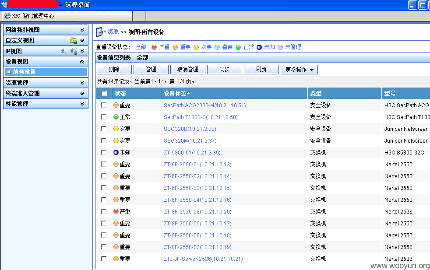Click the 刷新 button
The width and height of the screenshot is (430, 270).
click(x=261, y=70)
